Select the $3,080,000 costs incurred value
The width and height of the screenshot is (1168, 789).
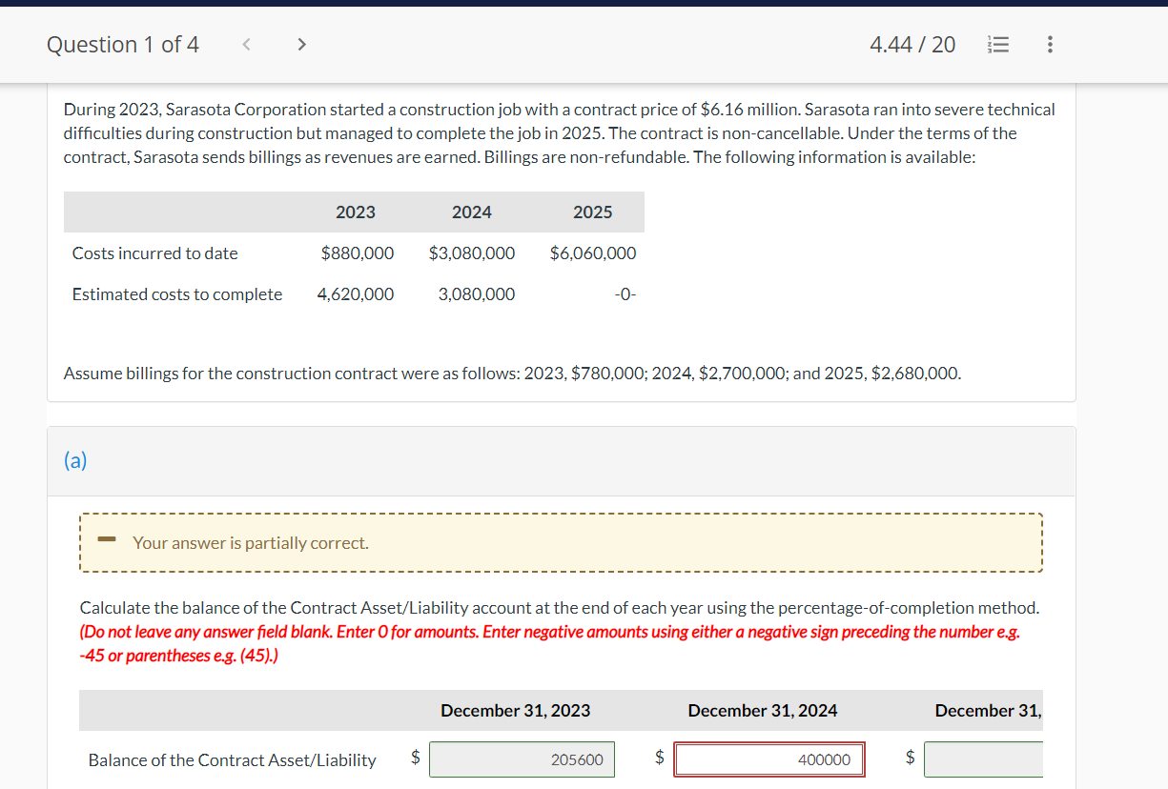(472, 253)
